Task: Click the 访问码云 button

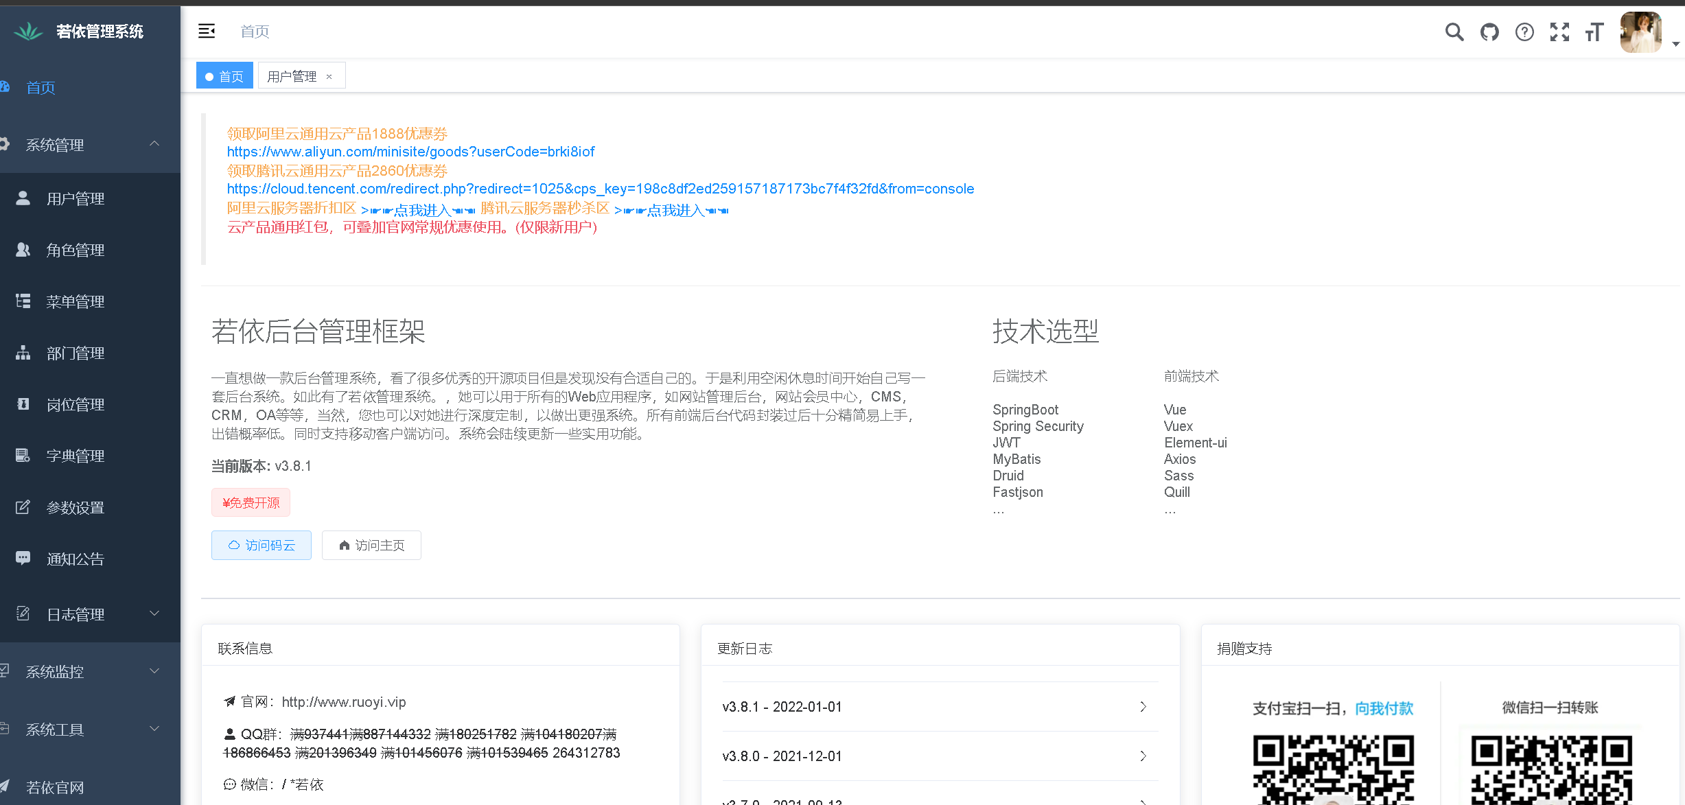Action: click(262, 545)
